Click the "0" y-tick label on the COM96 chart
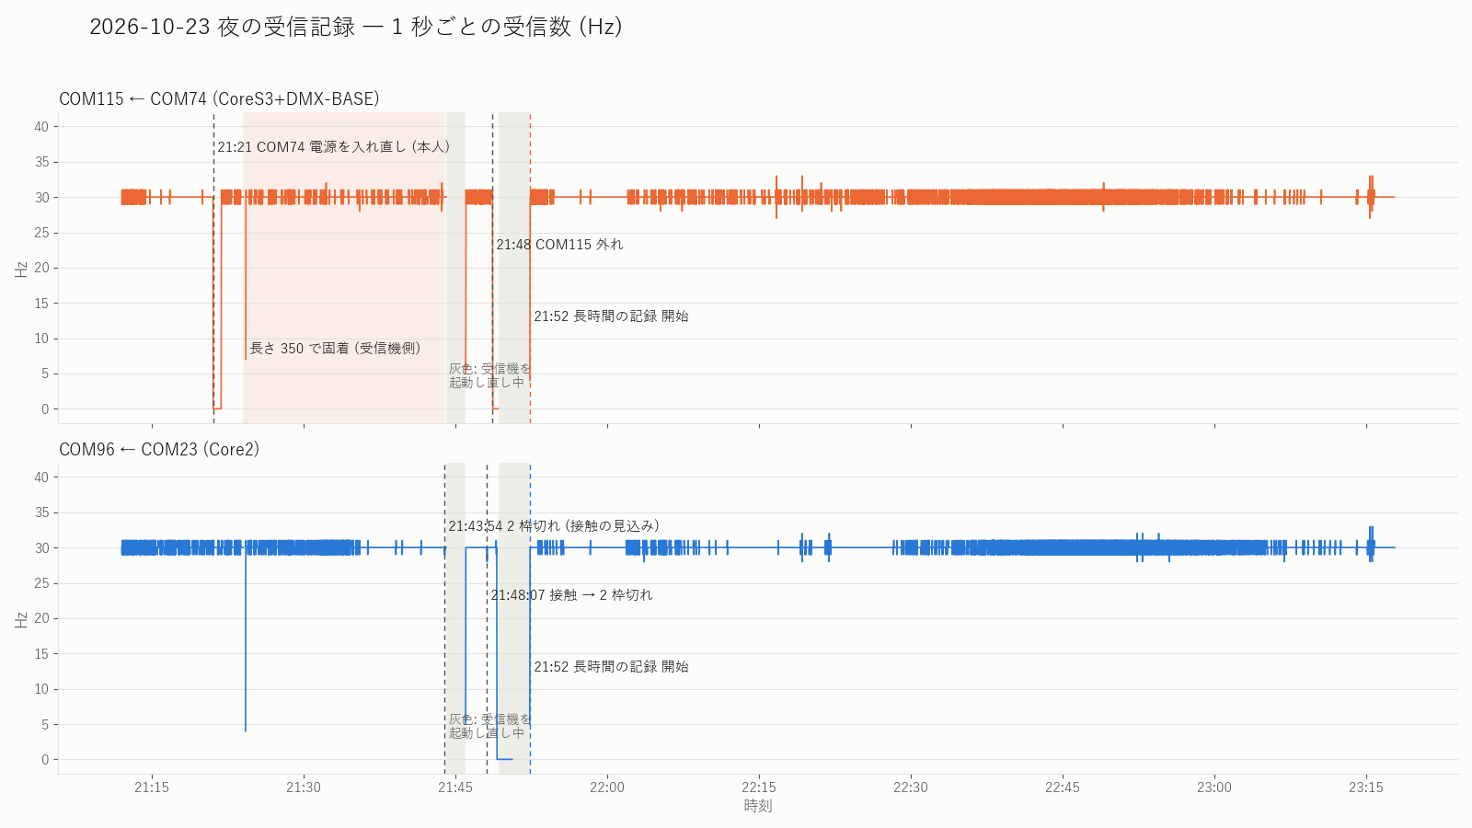 45,760
